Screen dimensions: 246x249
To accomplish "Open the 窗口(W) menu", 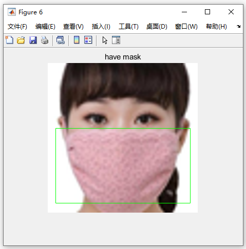I will click(x=186, y=27).
